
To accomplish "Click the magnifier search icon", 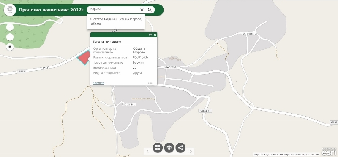I will 150,10.
